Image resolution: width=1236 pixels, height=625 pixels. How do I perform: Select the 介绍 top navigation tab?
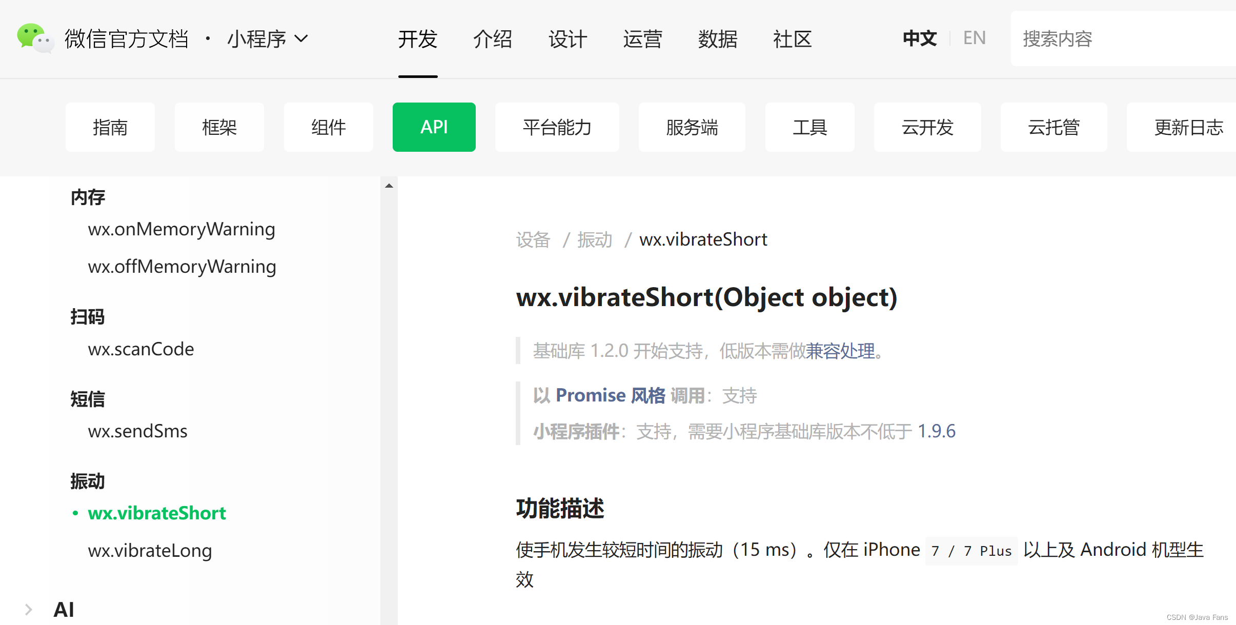[x=493, y=39]
